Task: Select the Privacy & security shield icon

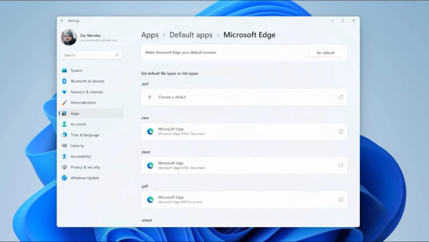Action: [x=64, y=167]
